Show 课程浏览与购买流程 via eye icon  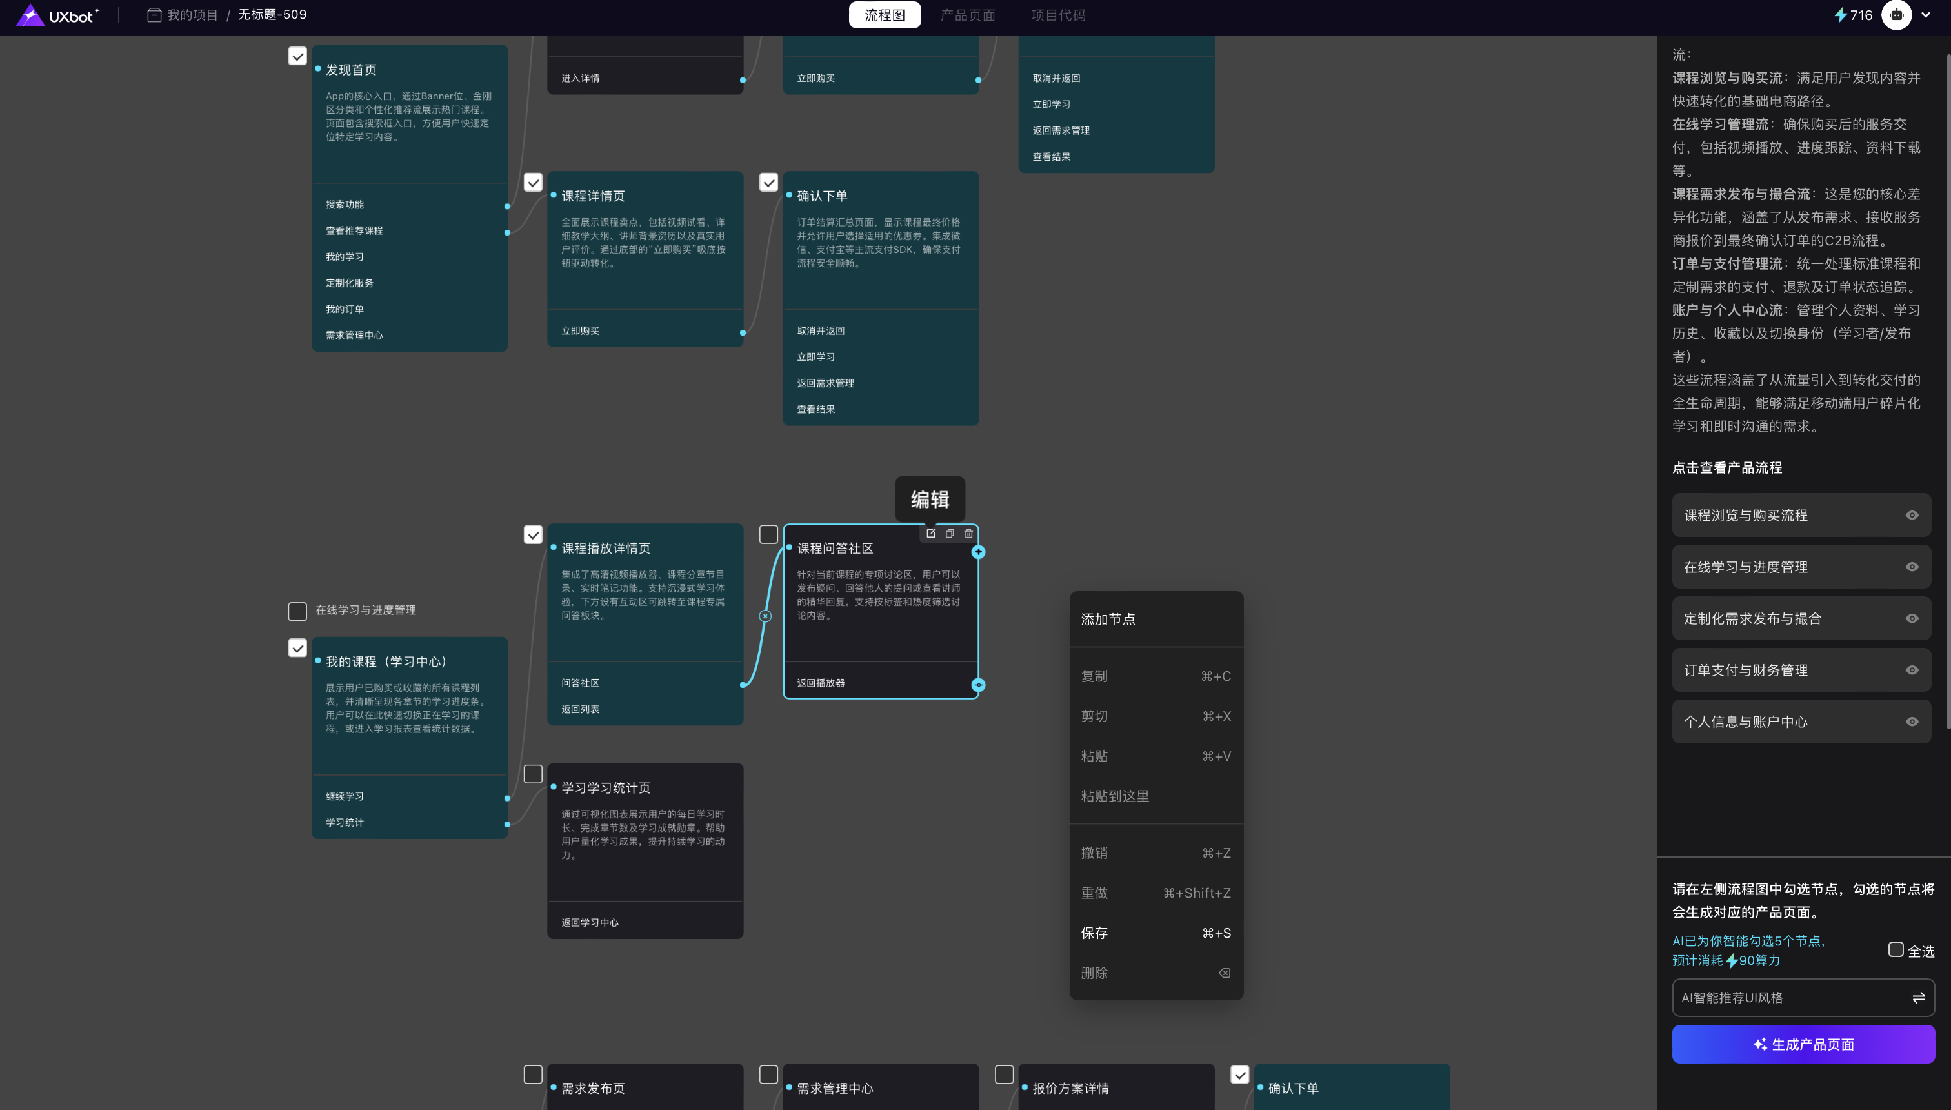[x=1912, y=516]
